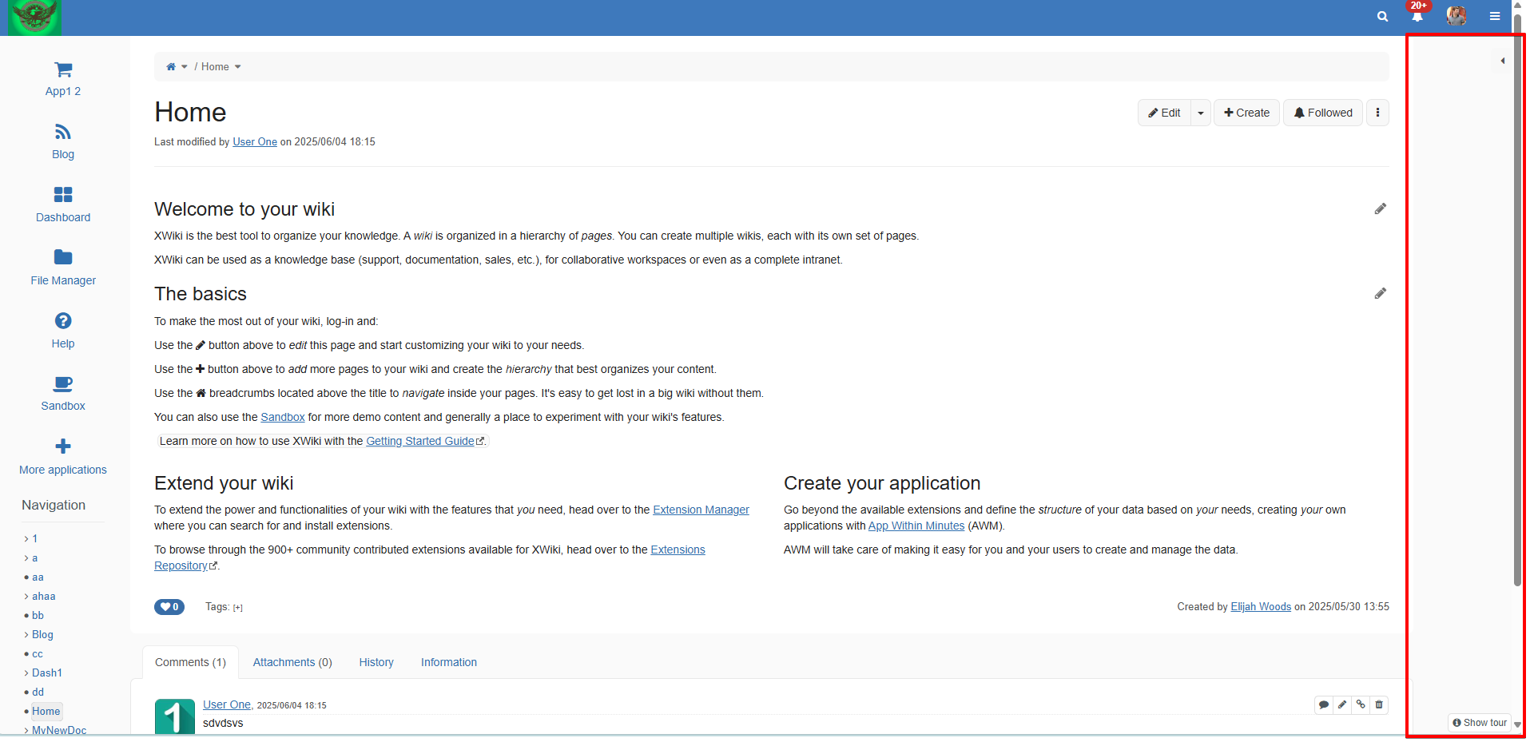Edit User One's comment
Image resolution: width=1530 pixels, height=742 pixels.
1342,704
